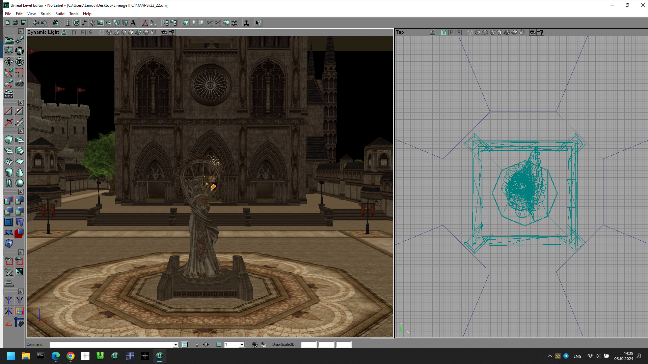The width and height of the screenshot is (648, 364).
Task: Build a Cone brush from toolbox
Action: pyautogui.click(x=20, y=172)
